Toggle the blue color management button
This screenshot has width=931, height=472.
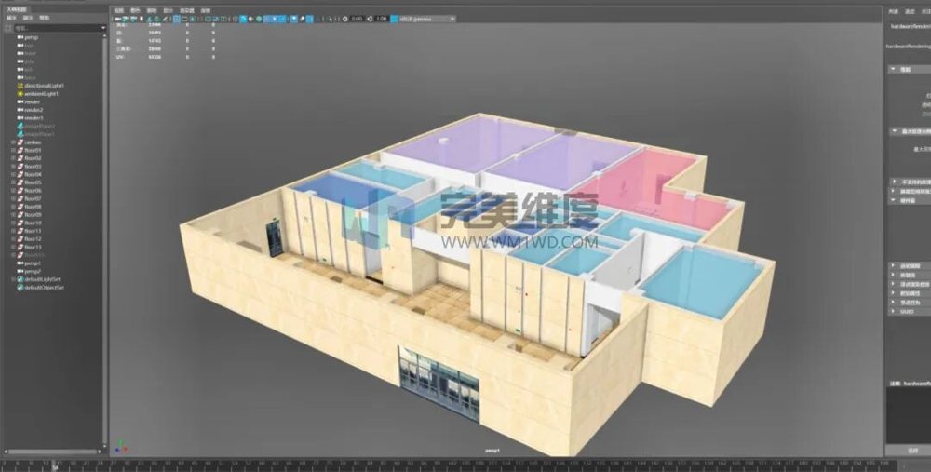[x=394, y=19]
